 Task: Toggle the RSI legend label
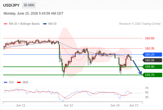(11, 82)
